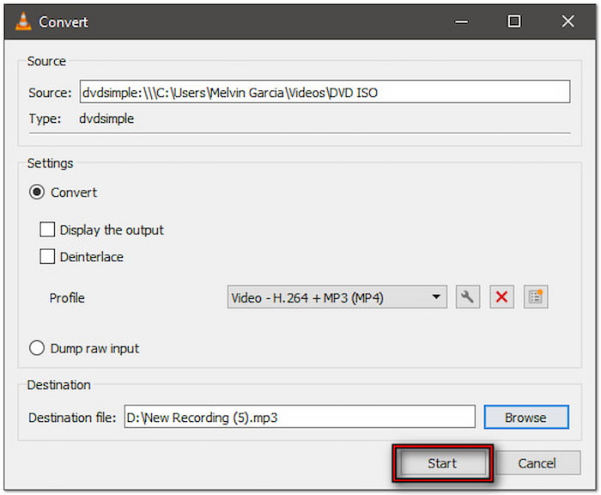Edit selected profile with wrench icon

[x=468, y=297]
